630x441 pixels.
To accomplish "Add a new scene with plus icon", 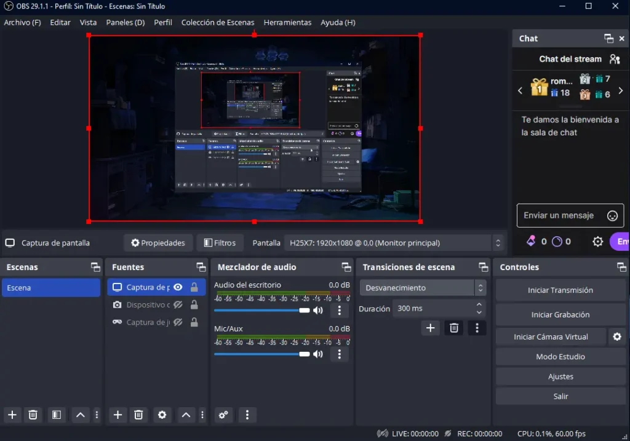I will click(x=12, y=415).
